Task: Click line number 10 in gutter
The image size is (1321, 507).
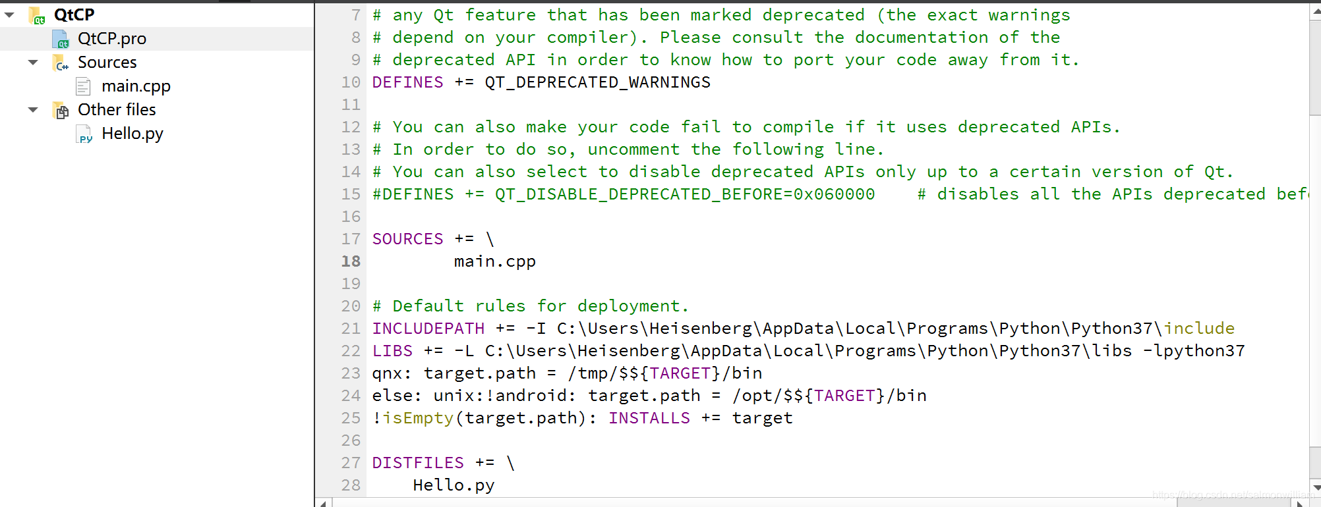Action: [x=351, y=82]
